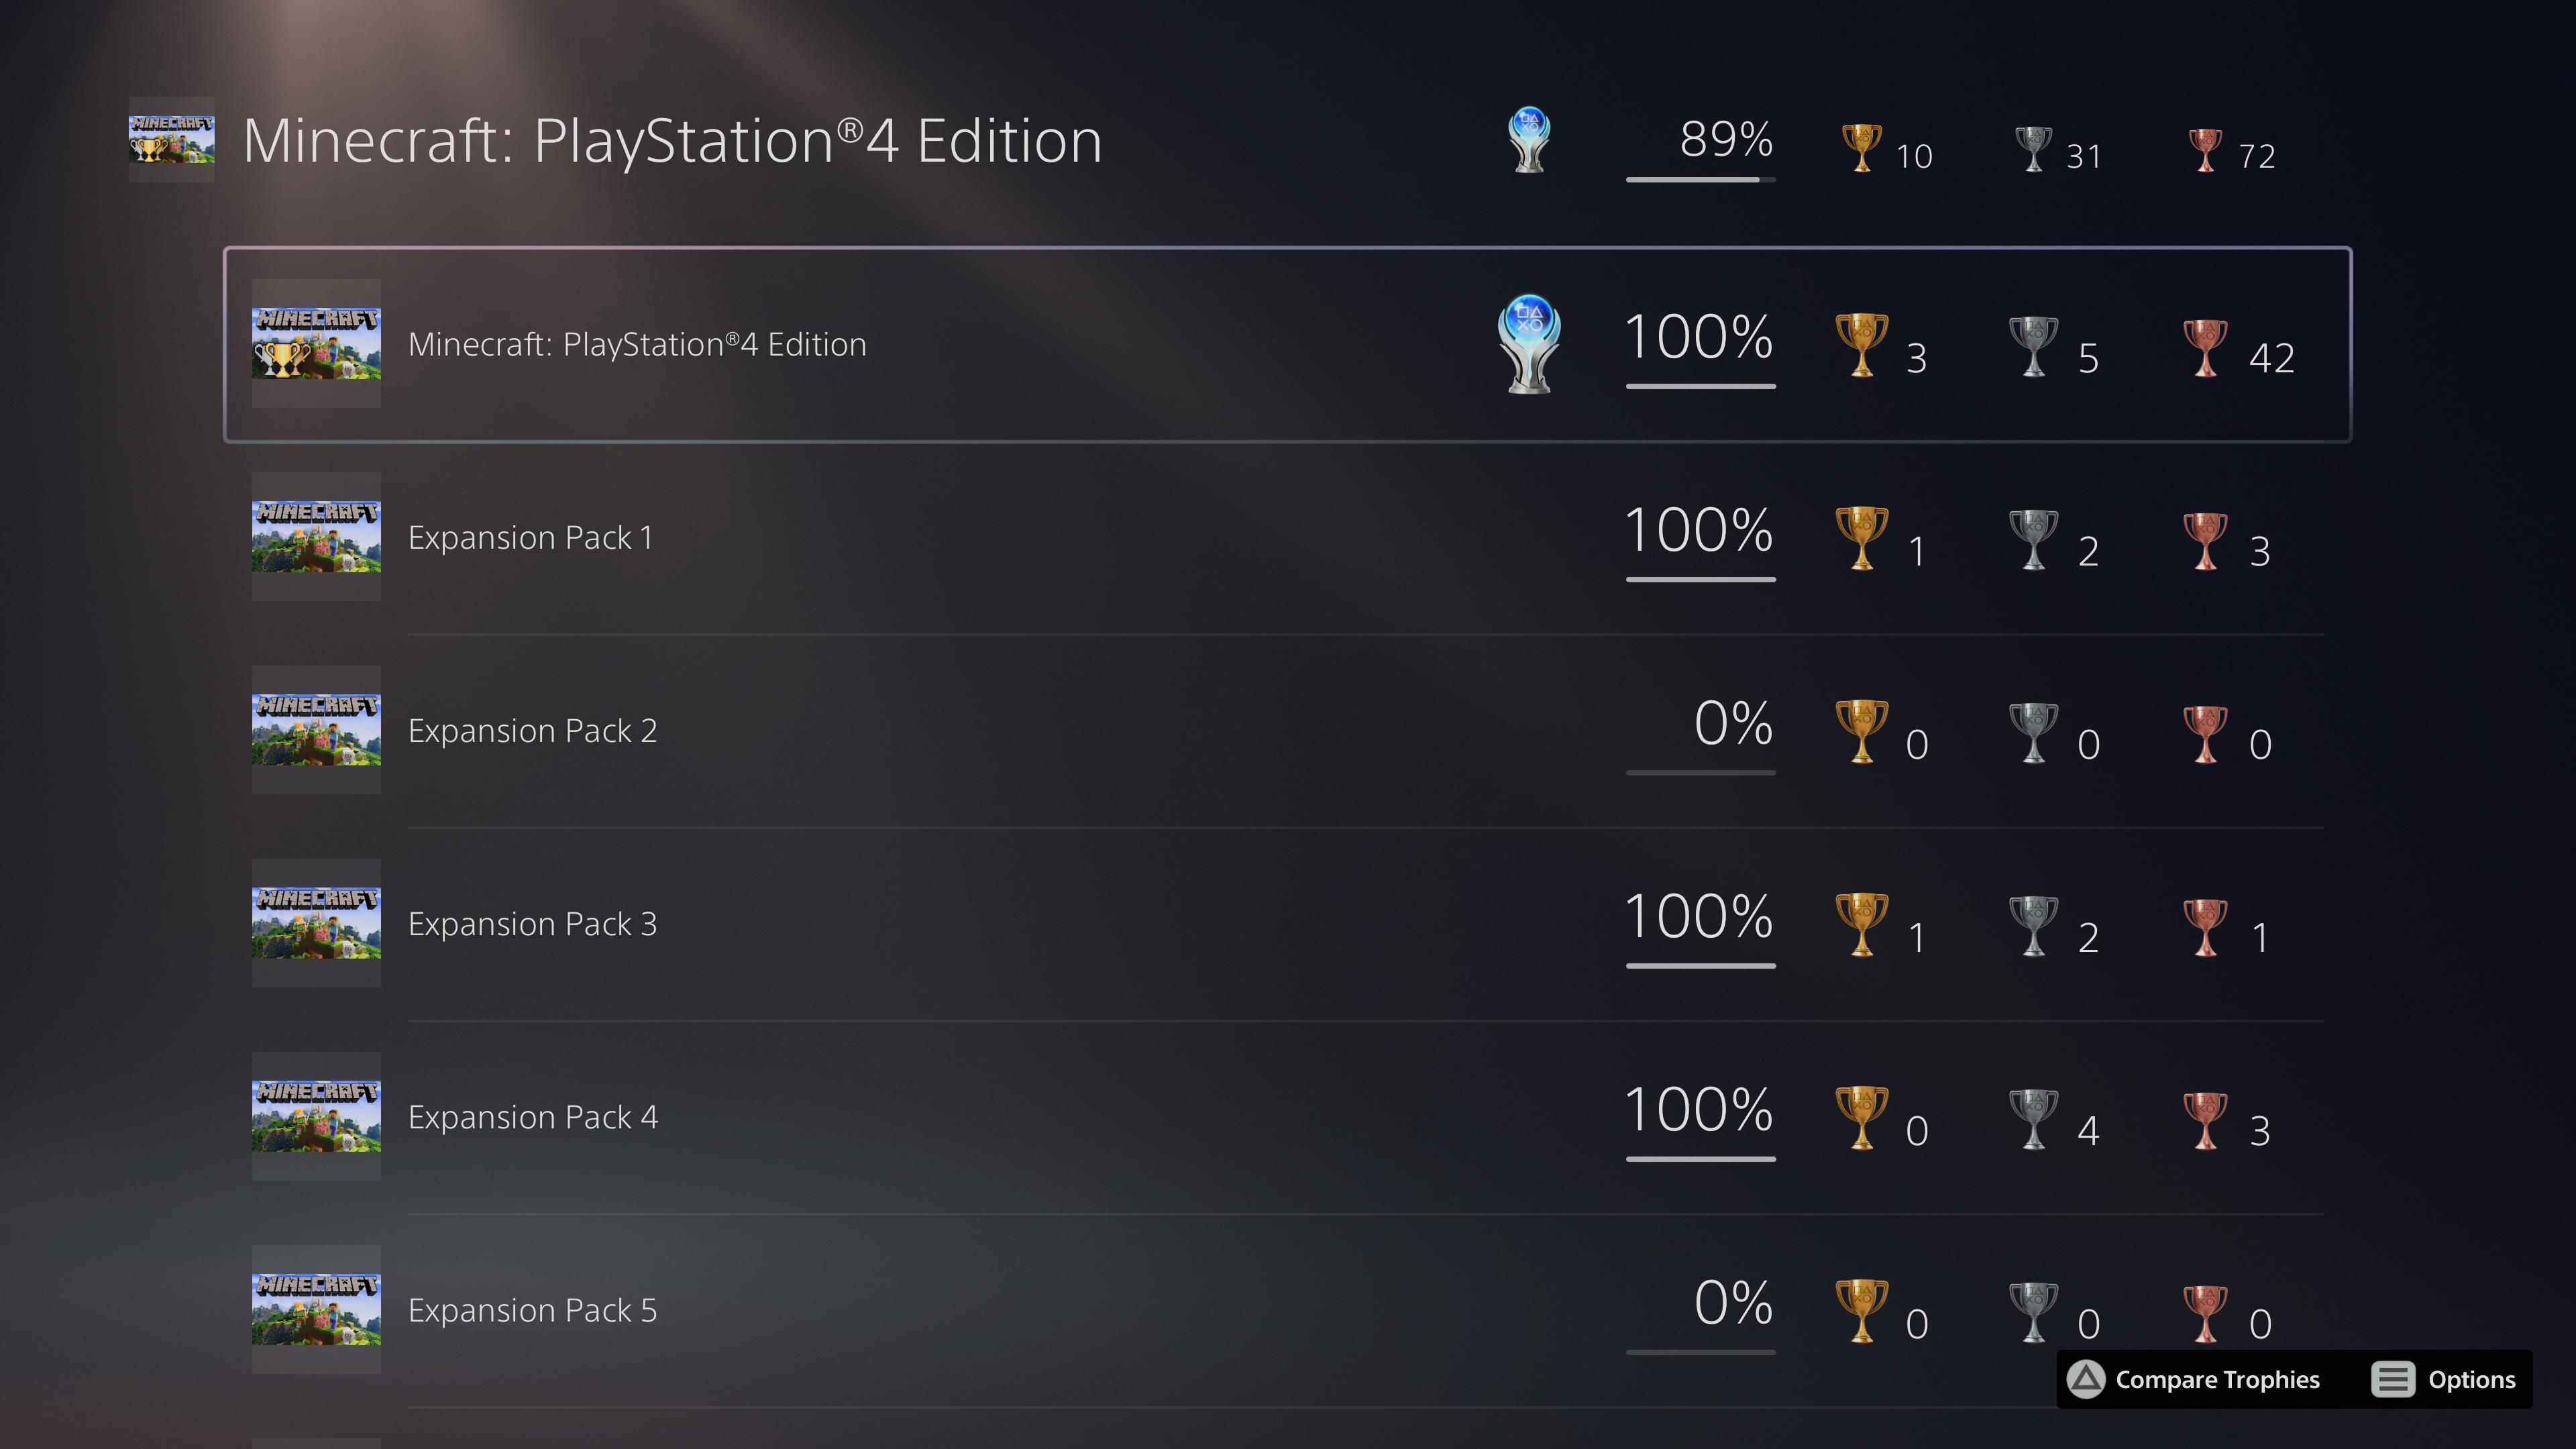Select Expansion Pack 2 list entry
The height and width of the screenshot is (1449, 2576).
pyautogui.click(x=532, y=730)
